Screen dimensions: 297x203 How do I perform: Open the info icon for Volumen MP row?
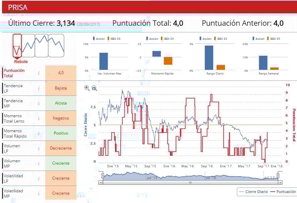click(39, 163)
